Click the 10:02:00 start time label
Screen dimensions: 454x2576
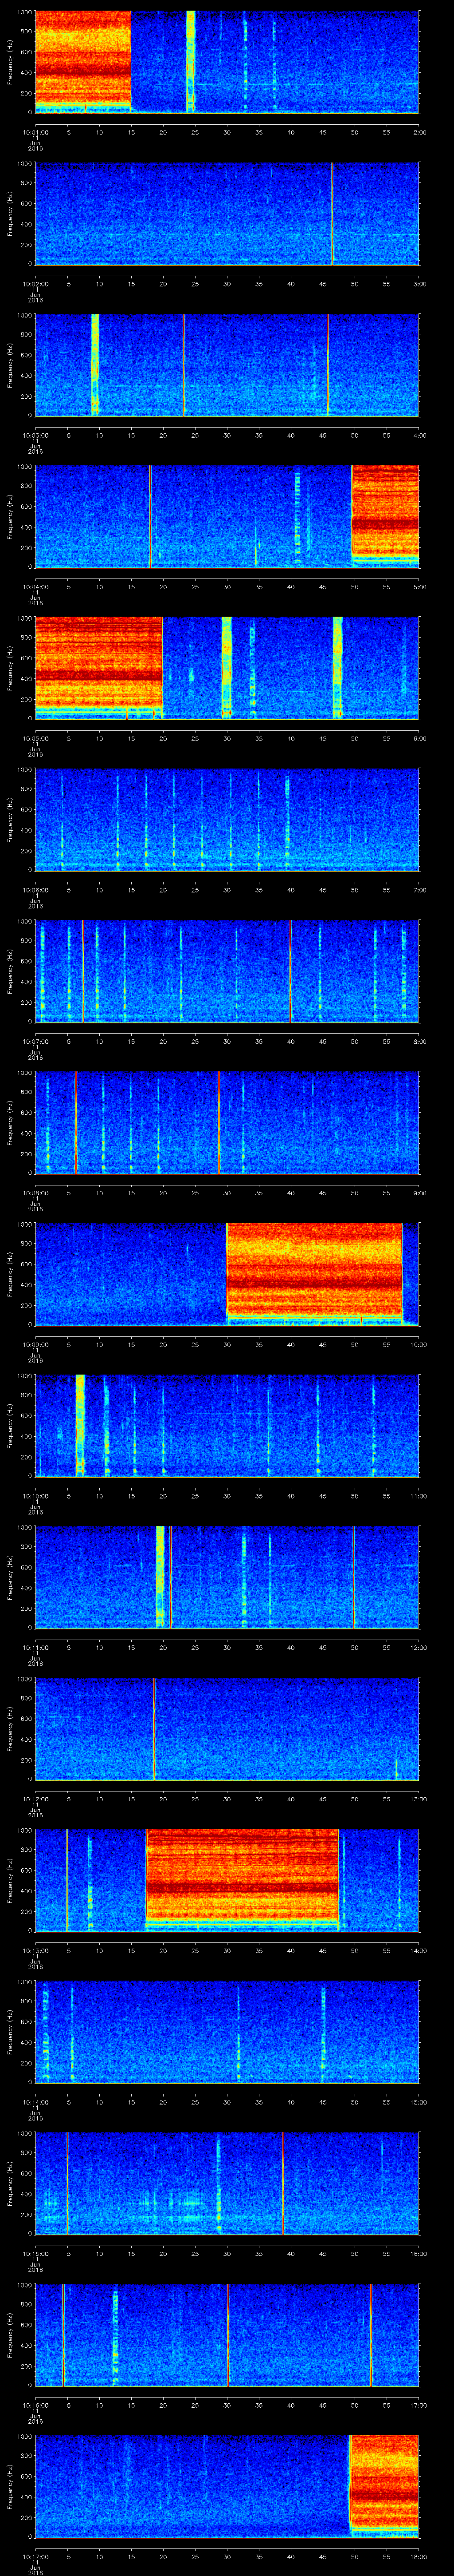pos(35,284)
